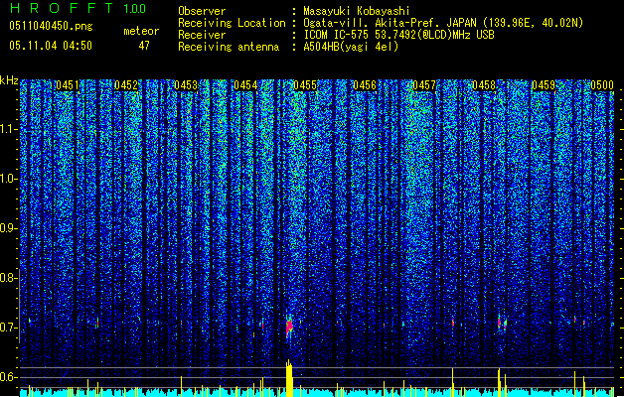The height and width of the screenshot is (397, 625).
Task: Click the 0453 time marker
Action: pos(186,85)
